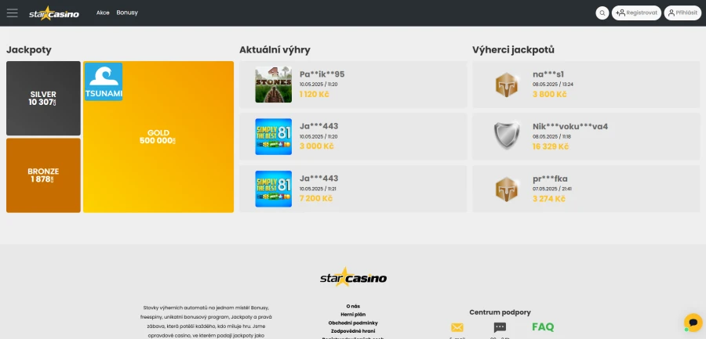Open the Bonusy menu item

click(127, 13)
